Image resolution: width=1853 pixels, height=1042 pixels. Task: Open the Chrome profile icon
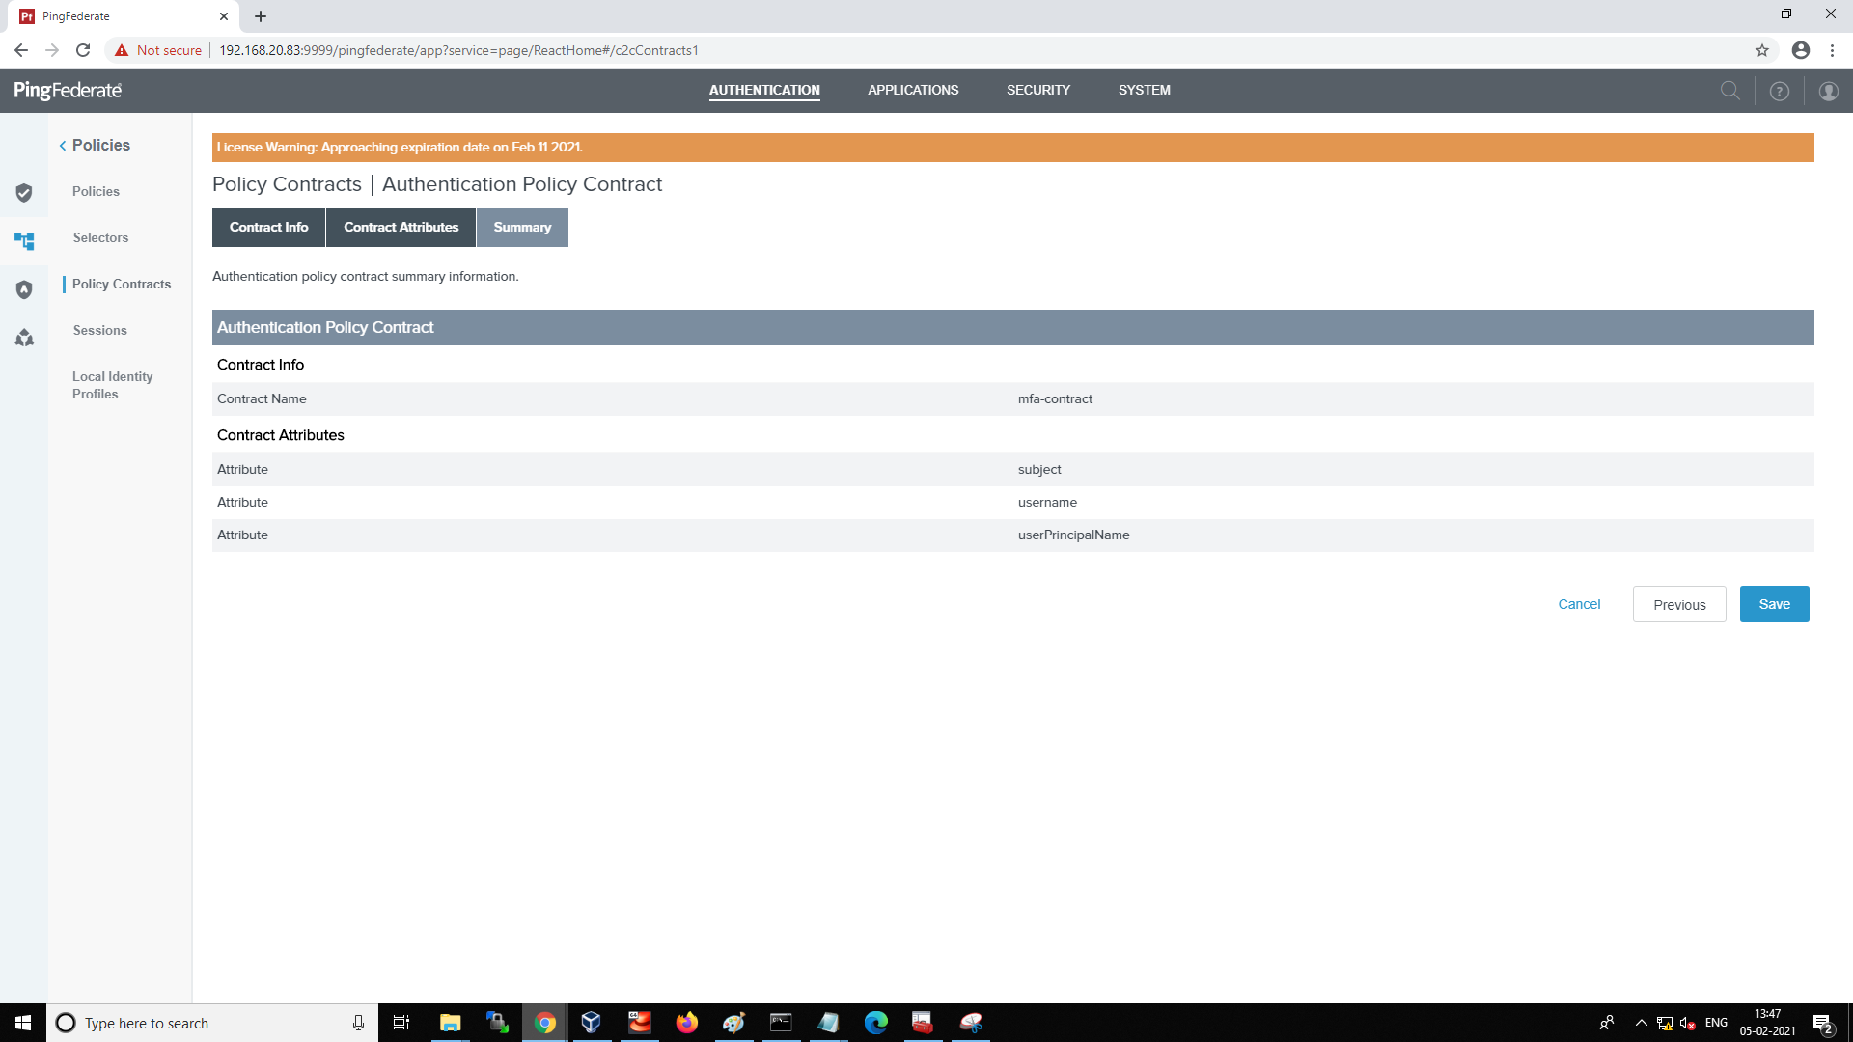click(x=1801, y=50)
